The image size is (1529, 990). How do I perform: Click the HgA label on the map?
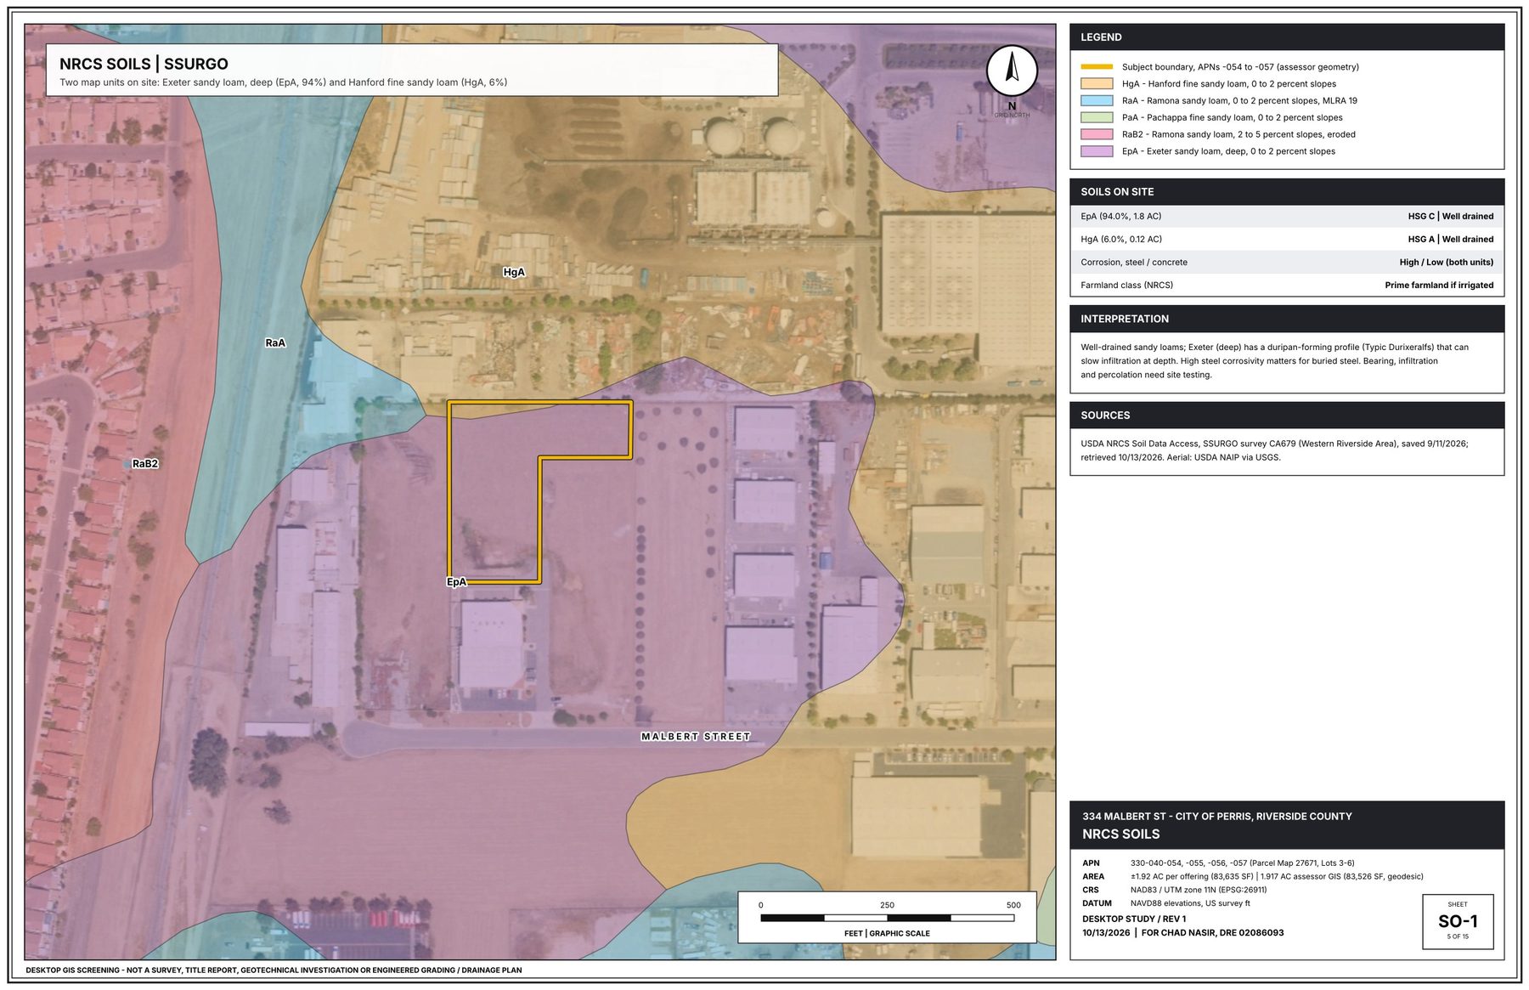[514, 272]
